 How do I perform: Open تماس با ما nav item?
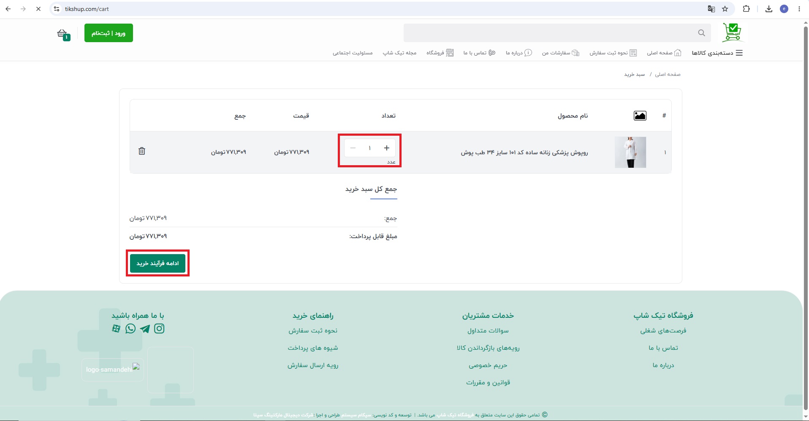[x=479, y=53]
